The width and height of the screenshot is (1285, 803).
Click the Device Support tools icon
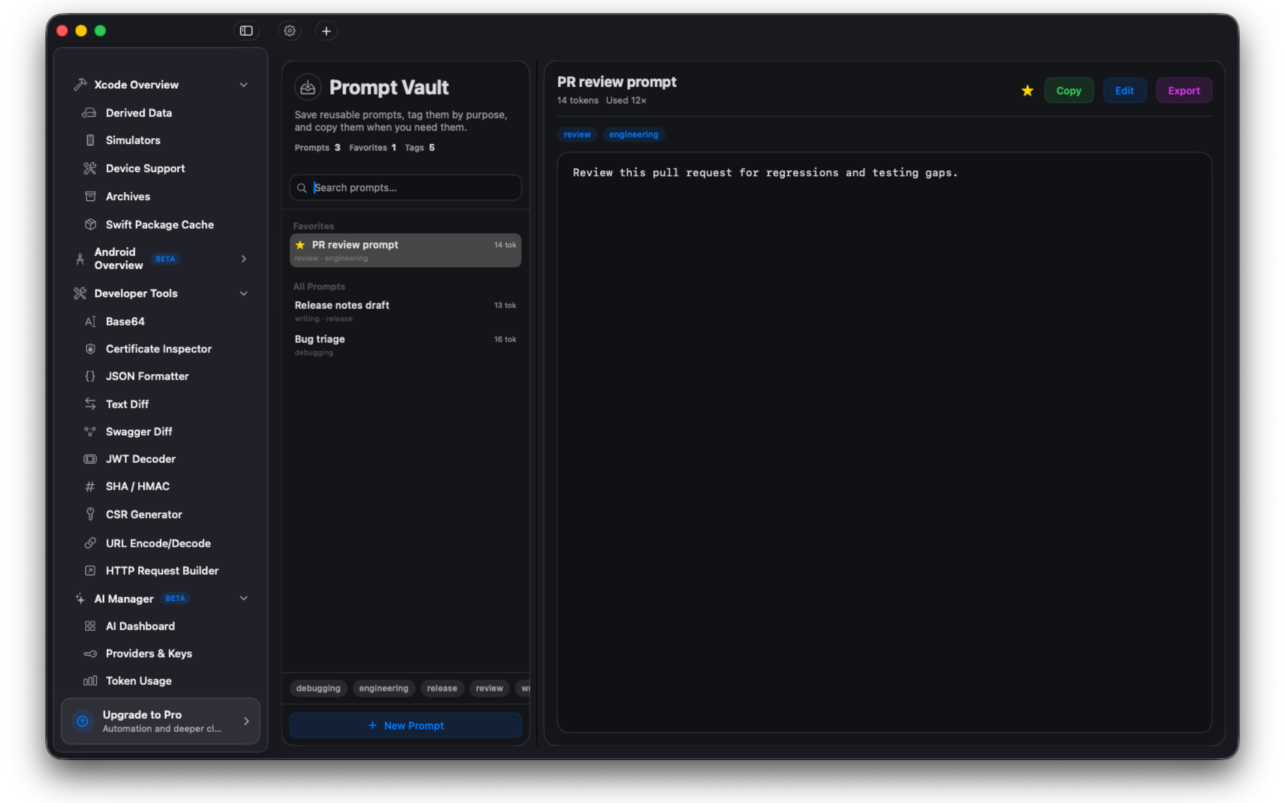tap(90, 168)
